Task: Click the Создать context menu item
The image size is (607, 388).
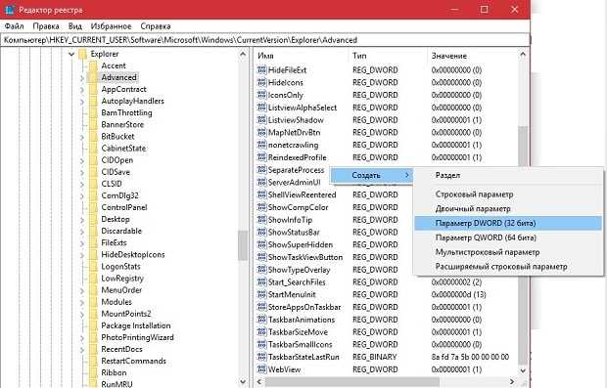Action: point(371,176)
